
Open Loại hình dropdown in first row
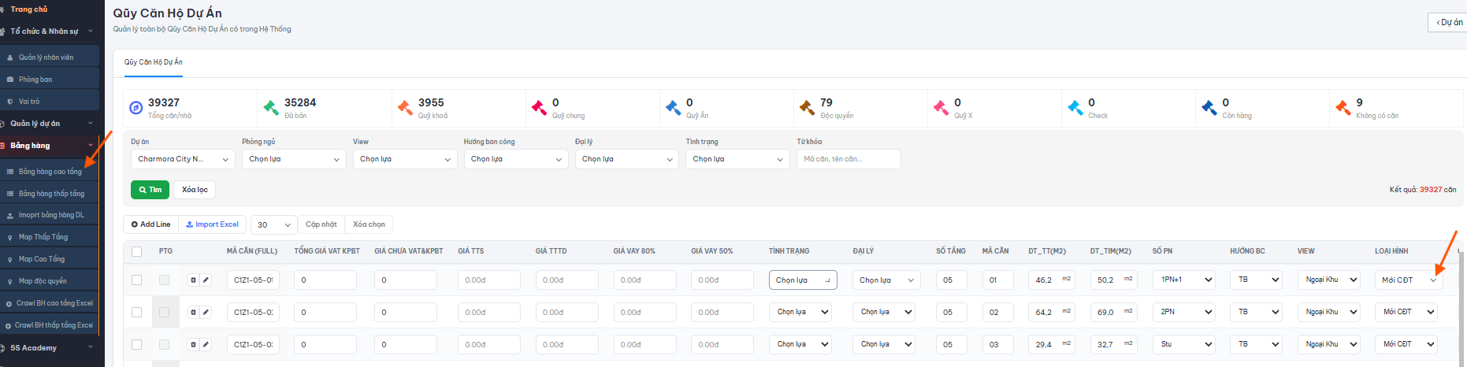coord(1409,280)
